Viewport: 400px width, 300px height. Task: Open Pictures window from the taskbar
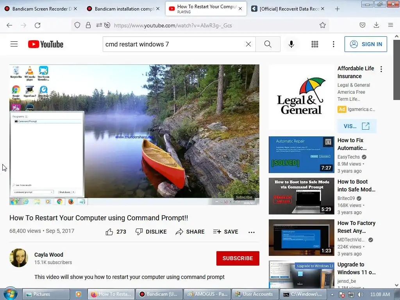click(x=46, y=294)
